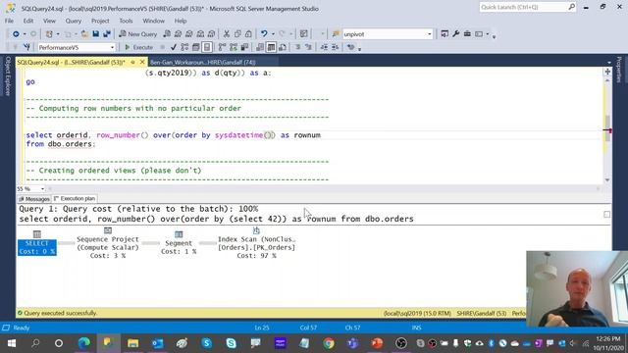The width and height of the screenshot is (628, 353).
Task: Switch to the Ben-Gan_Workaroun query tab
Action: [x=203, y=63]
